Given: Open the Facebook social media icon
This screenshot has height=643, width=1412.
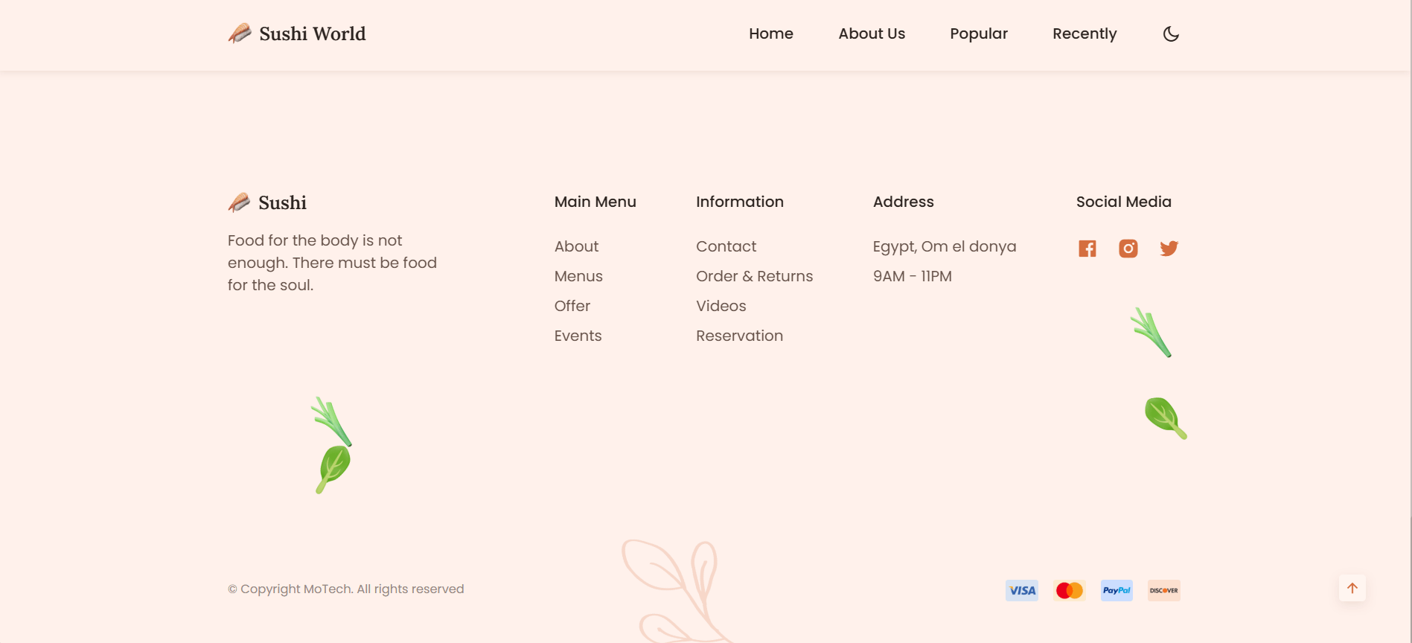Looking at the screenshot, I should pos(1087,249).
